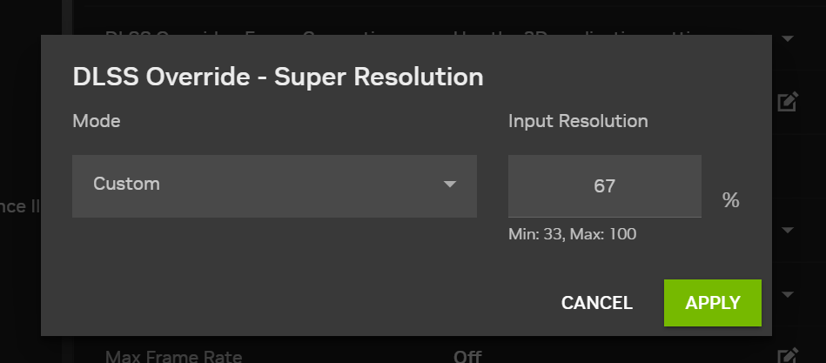Click the edit icon in Max Frame Rate row
Screen dimensions: 826x363
pyautogui.click(x=787, y=356)
